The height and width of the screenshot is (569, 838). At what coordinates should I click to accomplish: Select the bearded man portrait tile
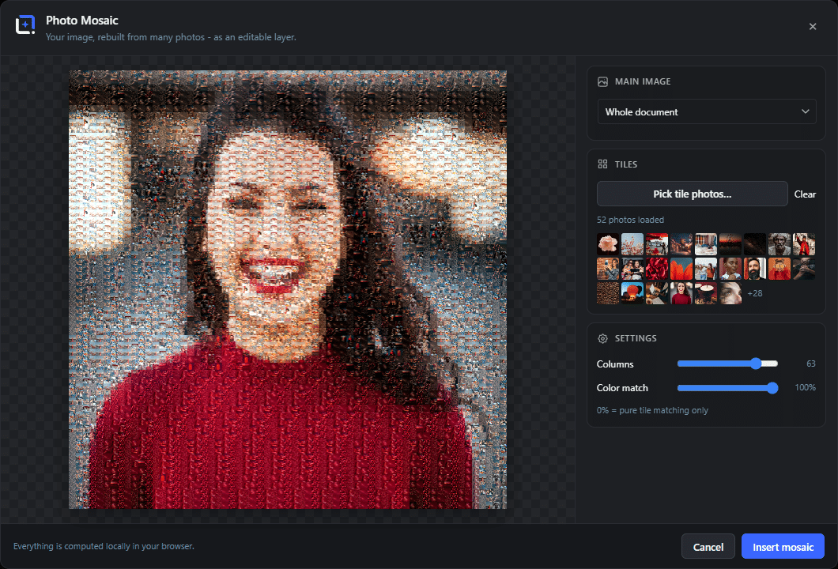[755, 269]
